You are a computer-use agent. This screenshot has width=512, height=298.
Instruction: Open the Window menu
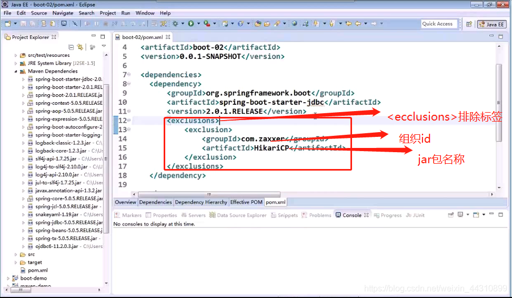145,13
